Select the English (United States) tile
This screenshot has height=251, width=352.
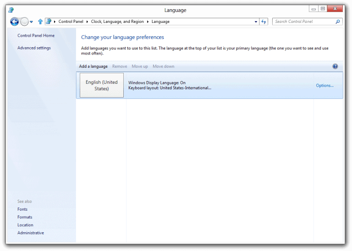click(x=102, y=85)
